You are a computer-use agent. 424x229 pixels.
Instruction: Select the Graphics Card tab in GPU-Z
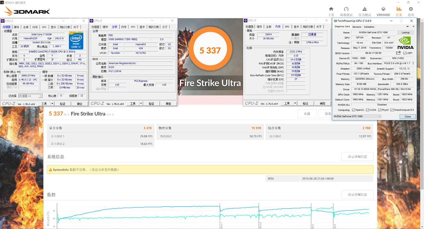click(342, 26)
